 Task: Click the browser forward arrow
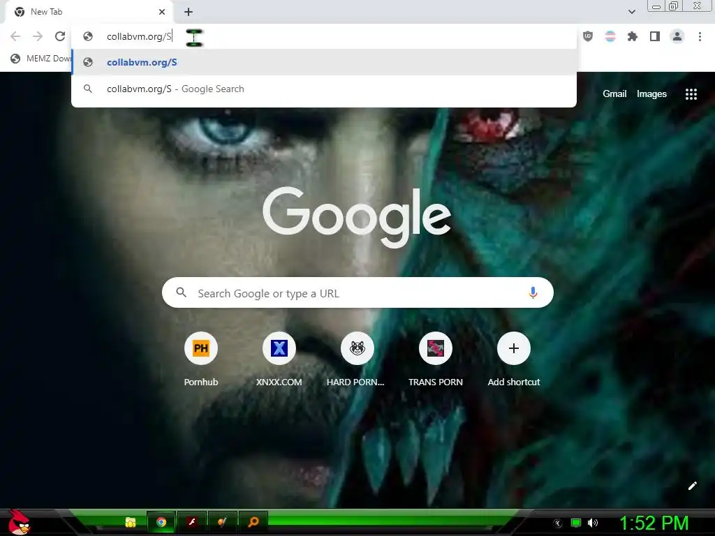(38, 36)
